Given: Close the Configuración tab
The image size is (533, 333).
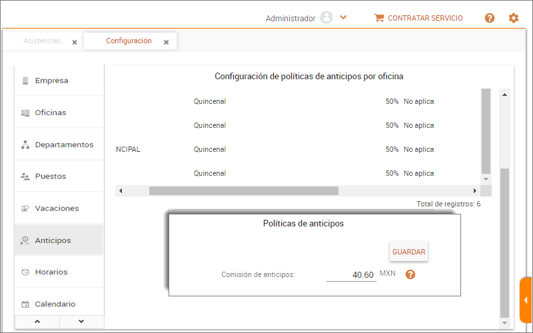Looking at the screenshot, I should tap(166, 42).
